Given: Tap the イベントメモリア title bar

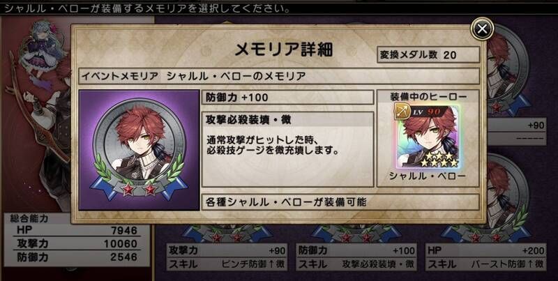Looking at the screenshot, I should 278,76.
